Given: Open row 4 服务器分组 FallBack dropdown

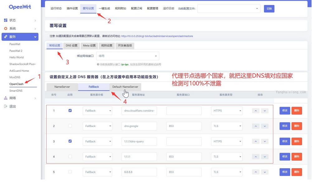Looking at the screenshot, I should point(98,157).
